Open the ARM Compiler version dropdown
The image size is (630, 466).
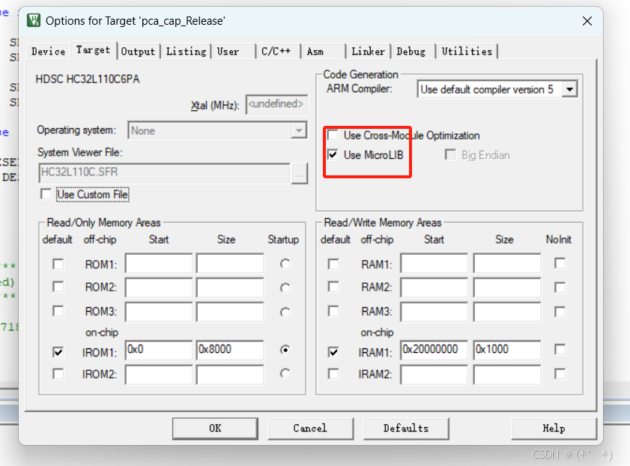pos(569,89)
